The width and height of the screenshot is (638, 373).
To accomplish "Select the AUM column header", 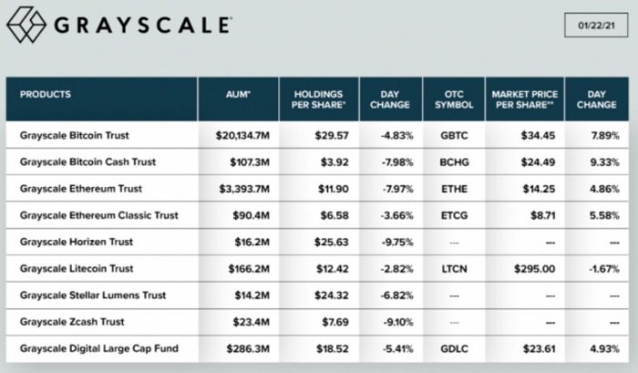I will point(239,94).
